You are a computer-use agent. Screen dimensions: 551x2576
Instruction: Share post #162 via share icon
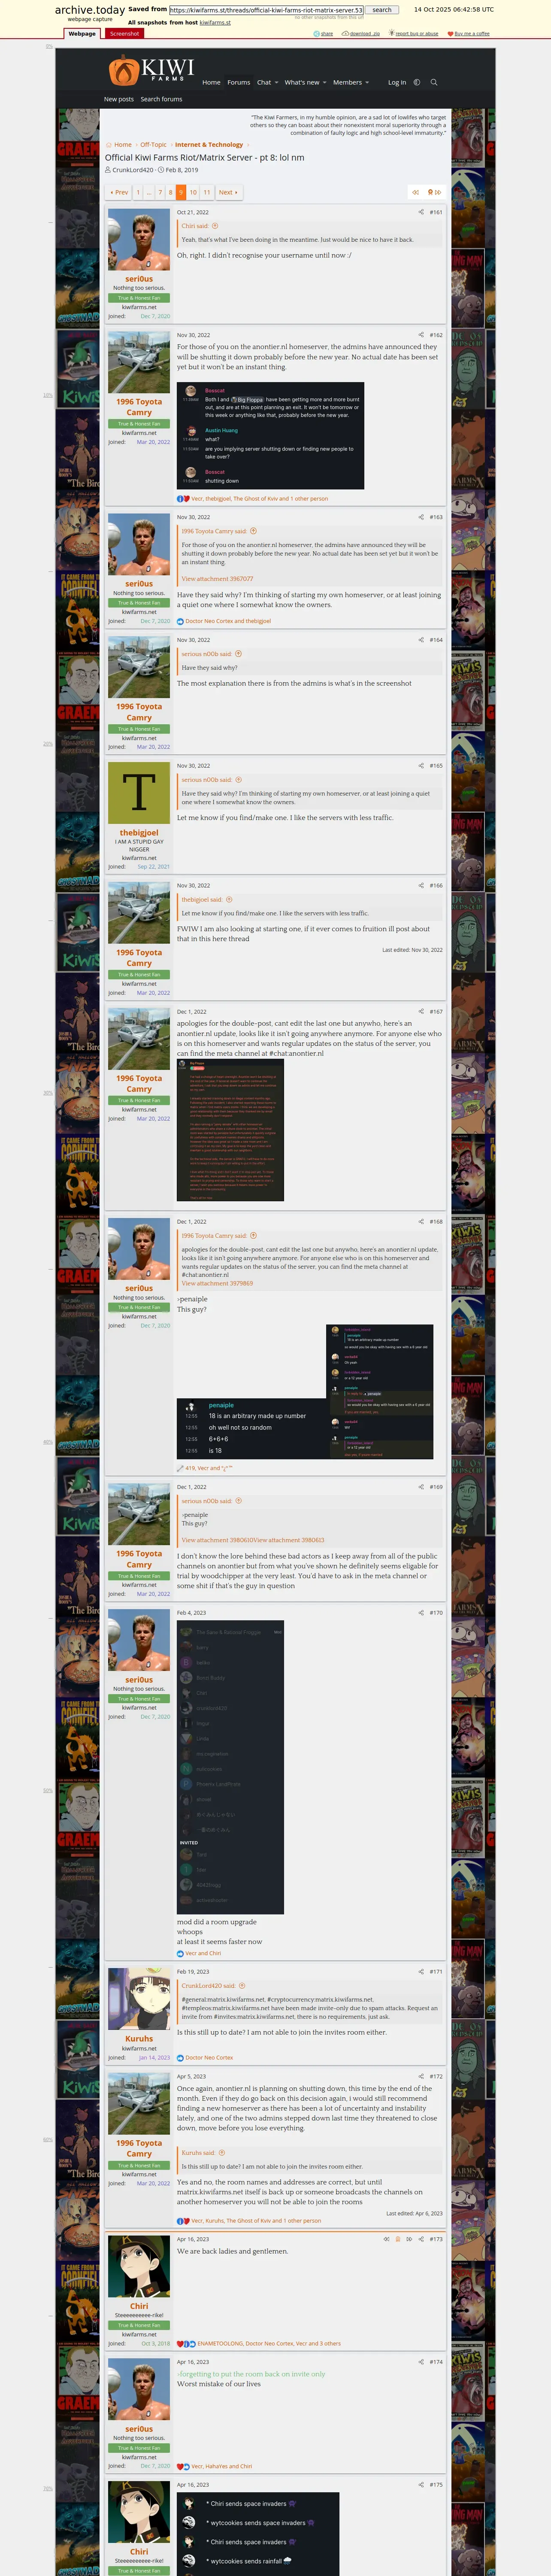(x=421, y=335)
